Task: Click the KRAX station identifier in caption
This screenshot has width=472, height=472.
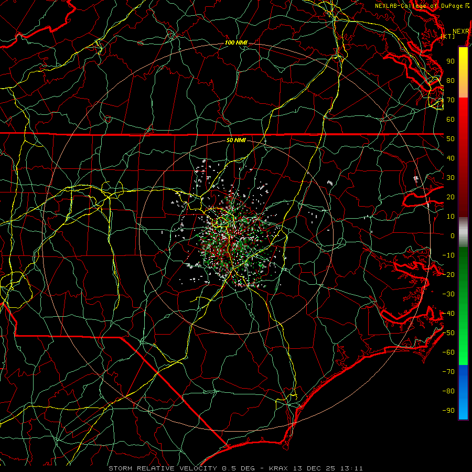Action: point(278,468)
